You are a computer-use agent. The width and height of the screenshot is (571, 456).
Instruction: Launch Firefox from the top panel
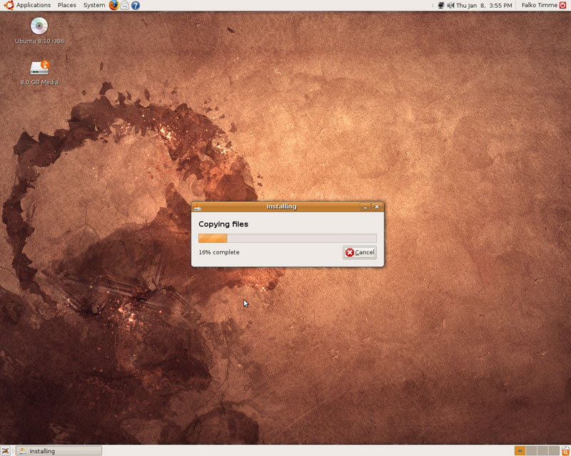114,5
